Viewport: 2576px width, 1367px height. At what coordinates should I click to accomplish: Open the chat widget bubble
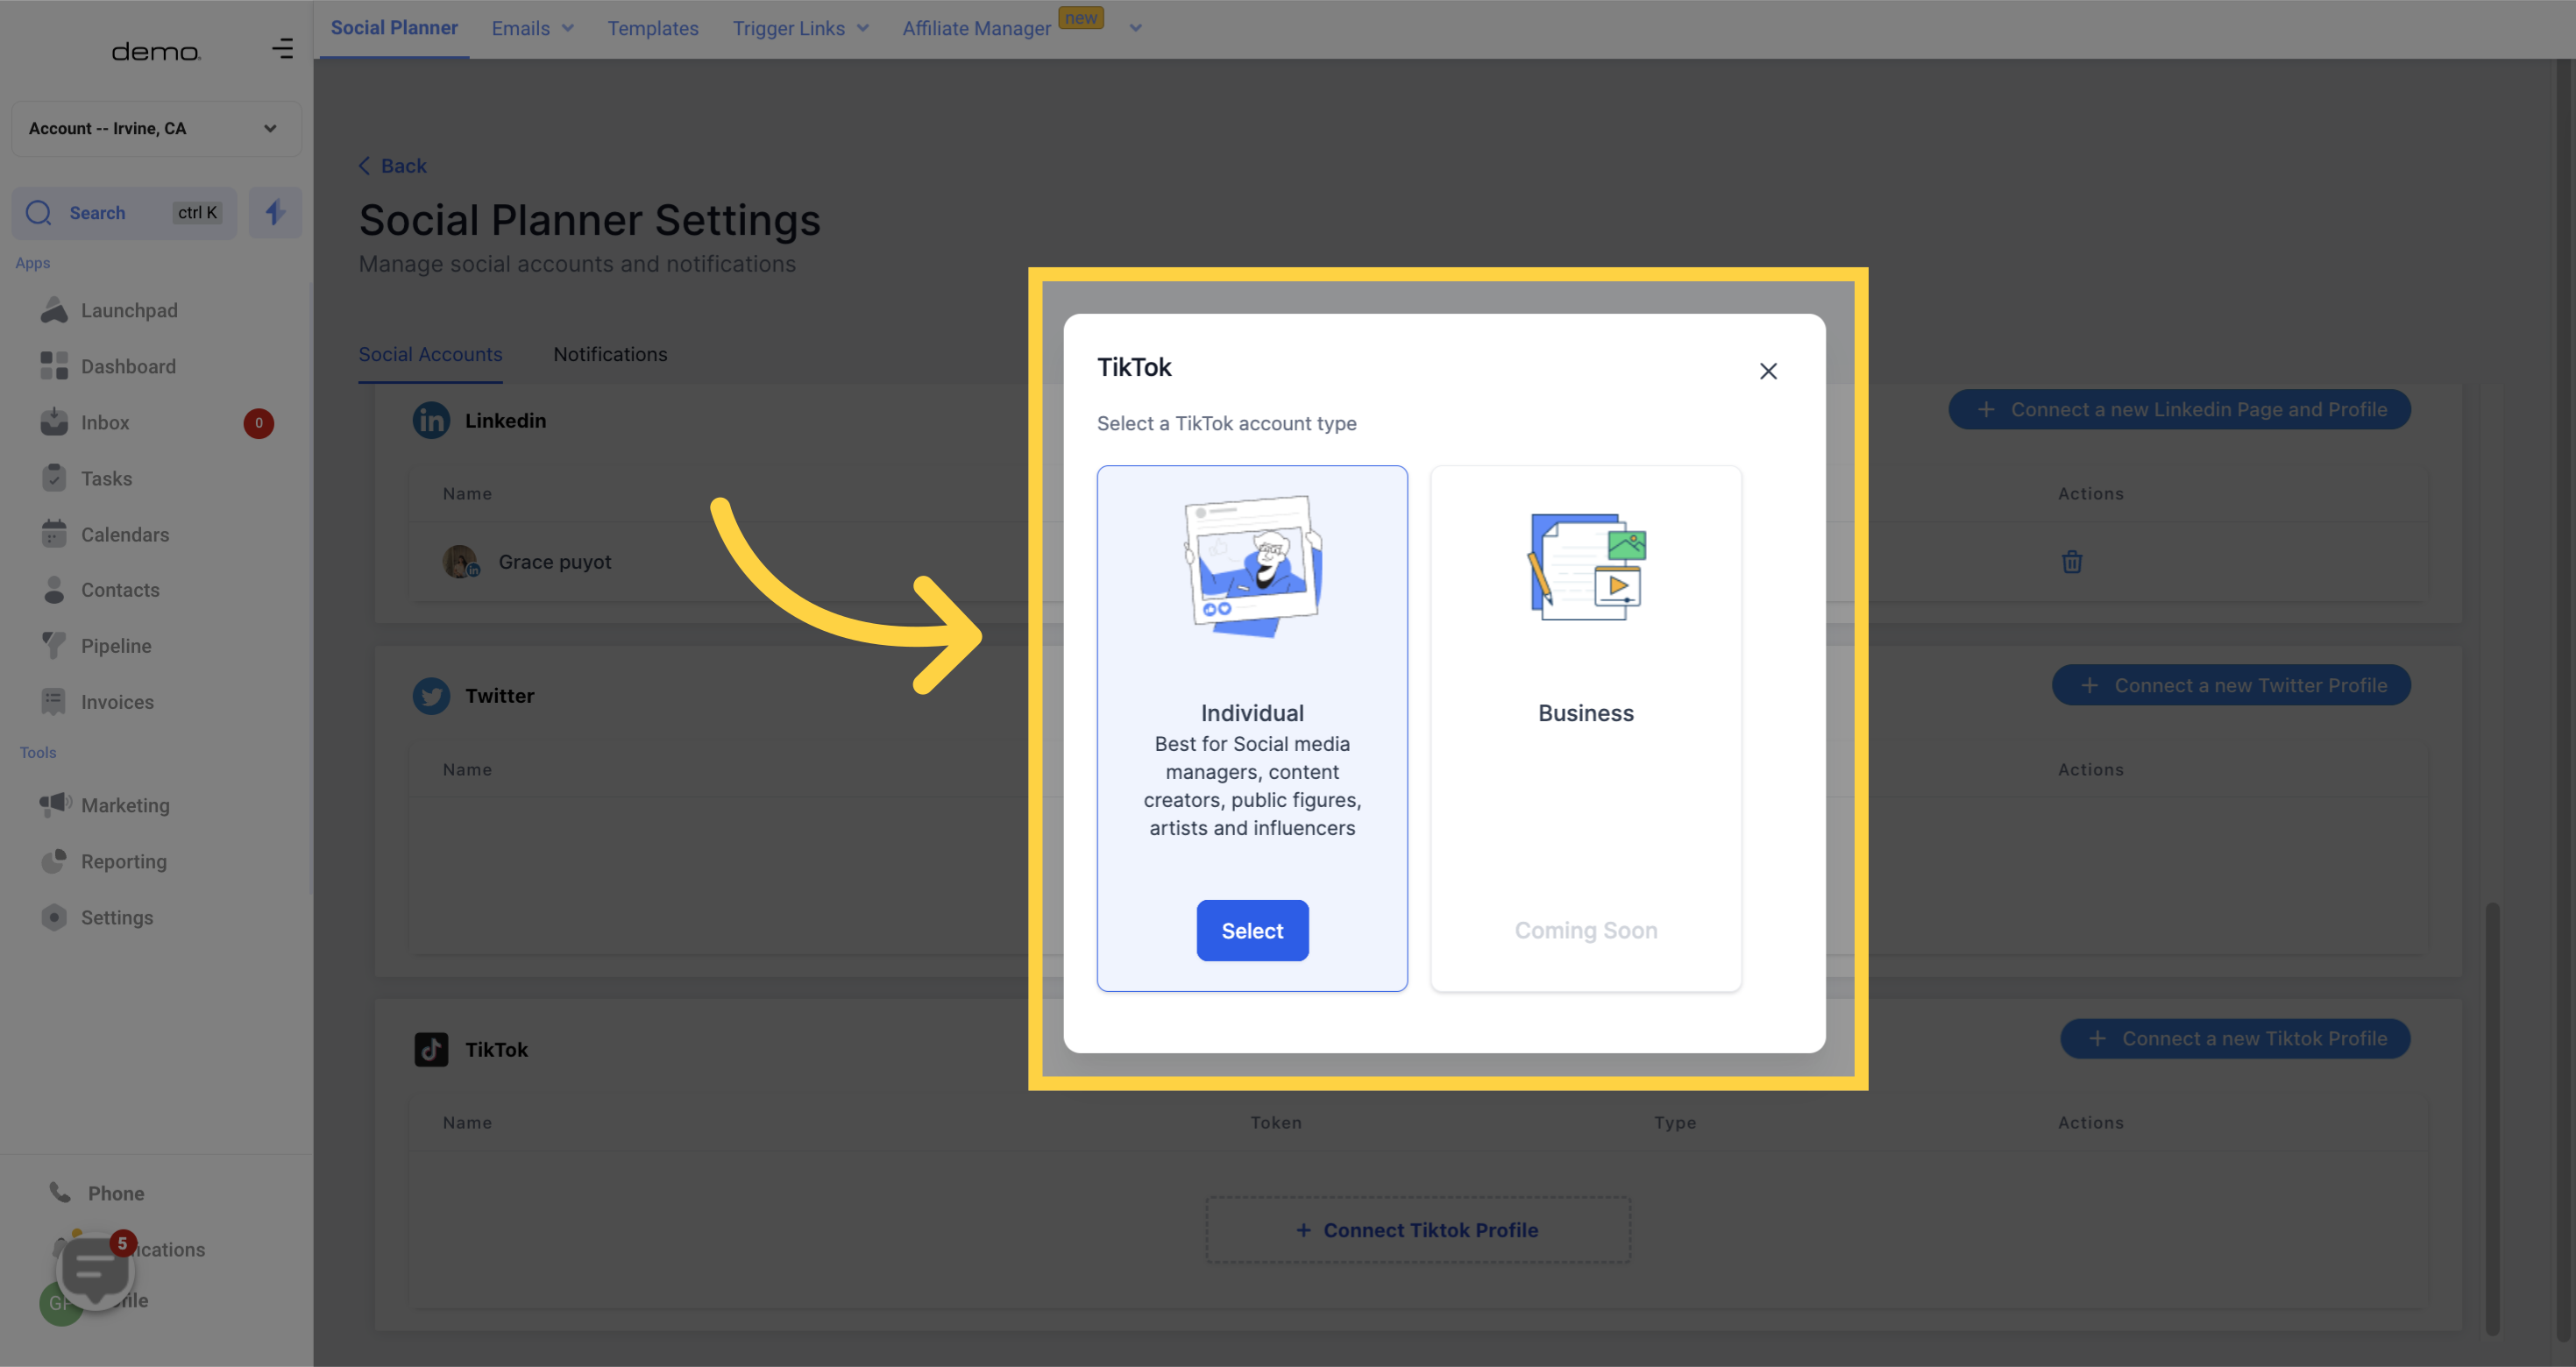(x=94, y=1271)
